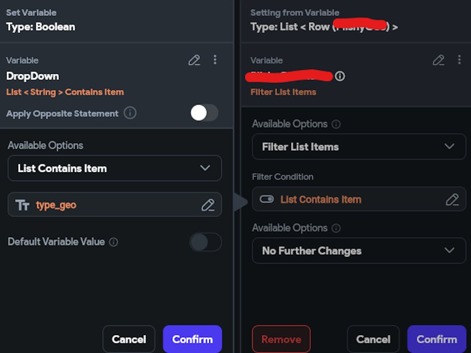Edit Filter Condition with pencil icon
Image resolution: width=471 pixels, height=353 pixels.
point(452,200)
